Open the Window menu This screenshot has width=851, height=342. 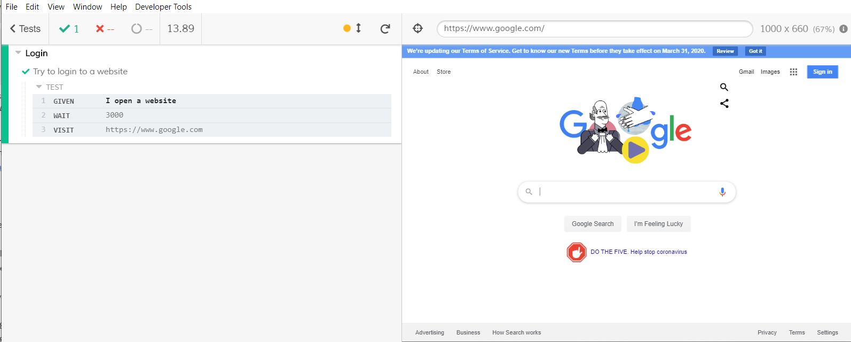[x=88, y=7]
